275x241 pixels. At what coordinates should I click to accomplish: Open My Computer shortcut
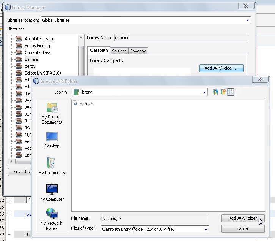[52, 193]
